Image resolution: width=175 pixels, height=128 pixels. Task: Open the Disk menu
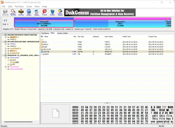pyautogui.click(x=10, y=6)
